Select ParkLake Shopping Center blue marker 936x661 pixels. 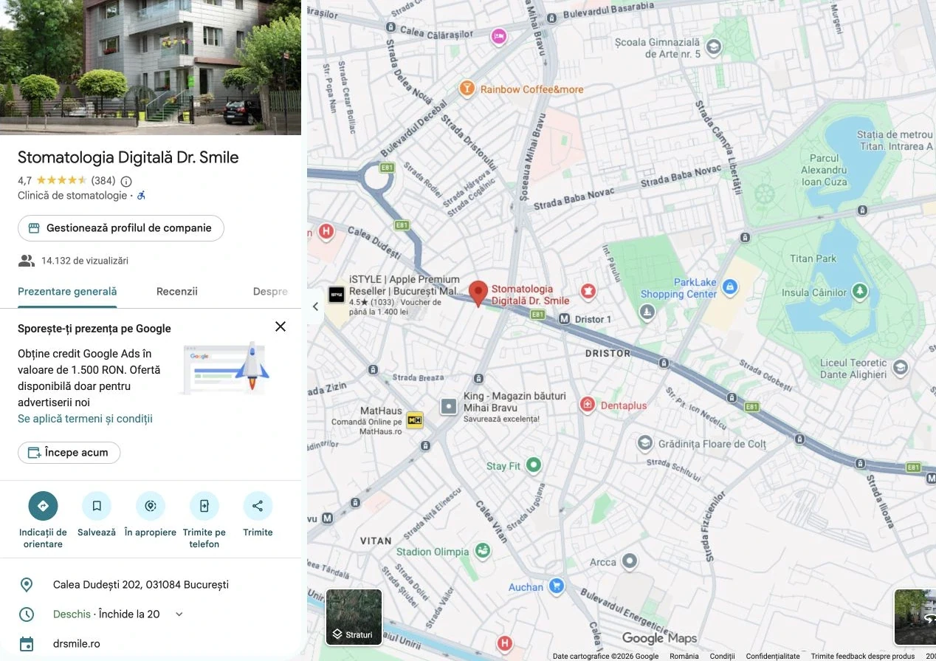pos(730,287)
